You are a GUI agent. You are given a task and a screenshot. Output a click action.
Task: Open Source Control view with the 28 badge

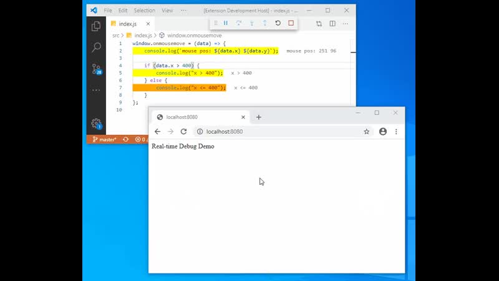click(x=97, y=69)
